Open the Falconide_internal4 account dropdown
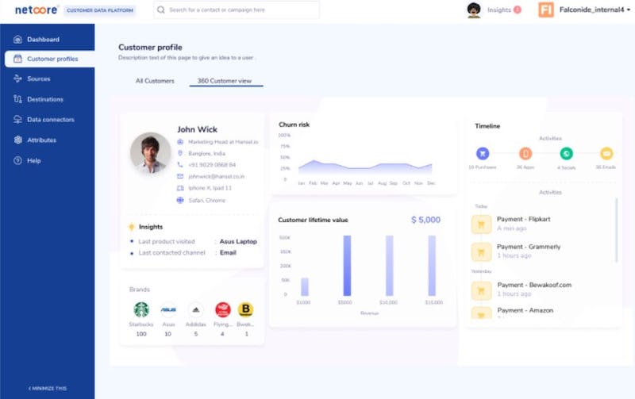 [x=595, y=10]
